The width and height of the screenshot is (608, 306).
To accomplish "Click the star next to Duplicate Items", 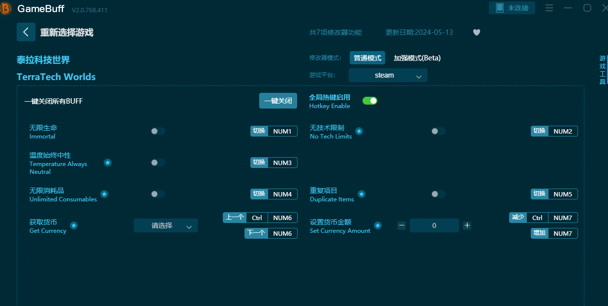I will click(362, 194).
